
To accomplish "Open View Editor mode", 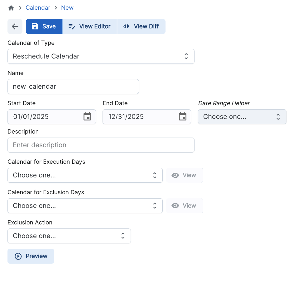I will click(89, 26).
